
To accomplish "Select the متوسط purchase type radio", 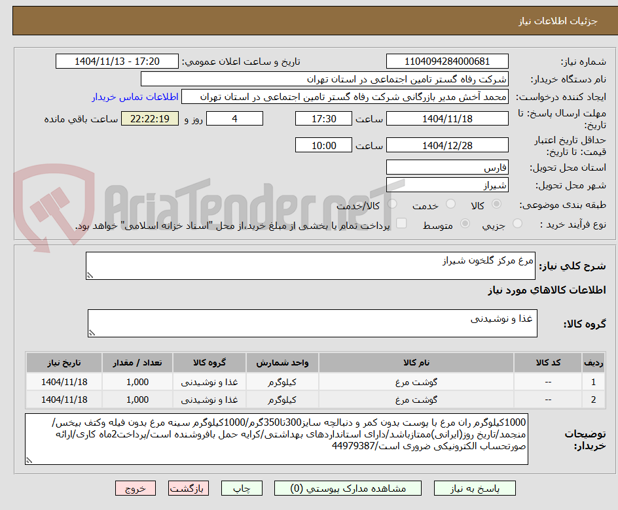I will tap(465, 224).
